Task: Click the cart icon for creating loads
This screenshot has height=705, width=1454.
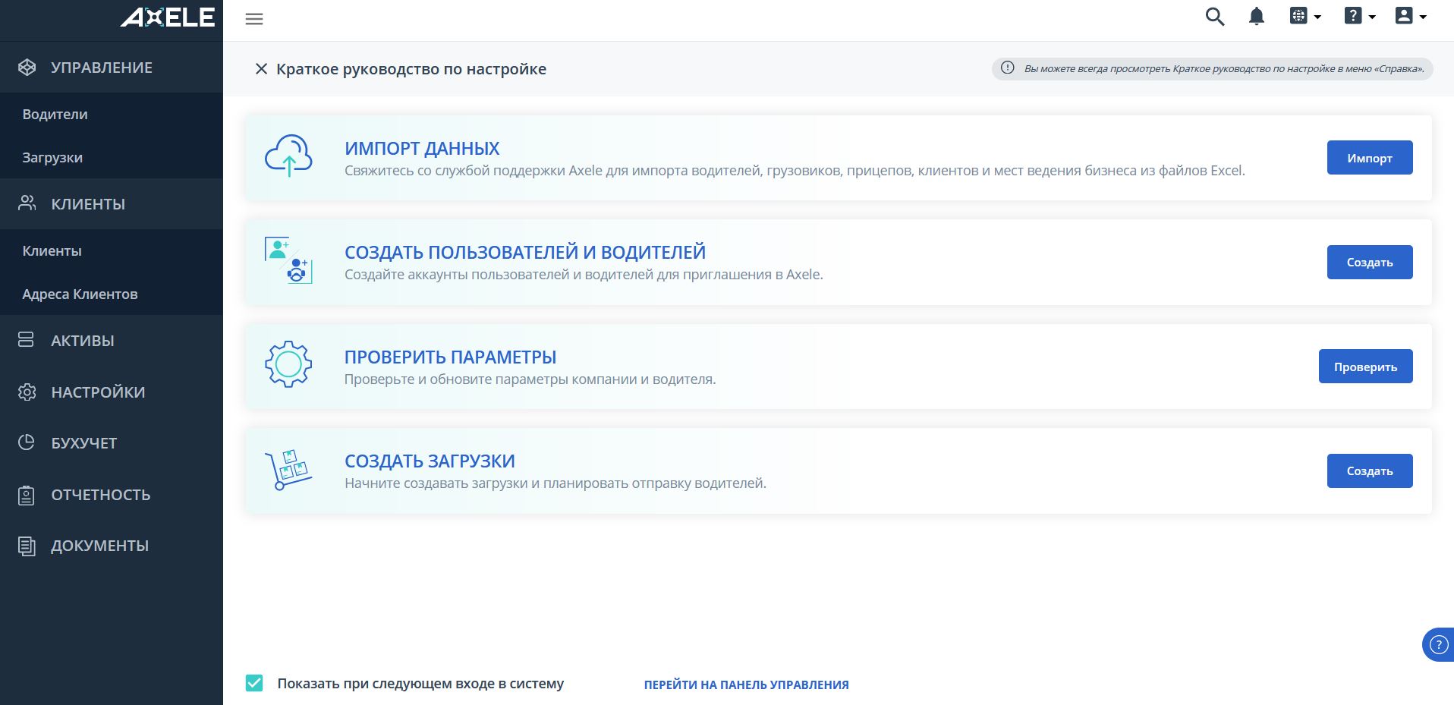Action: click(288, 470)
